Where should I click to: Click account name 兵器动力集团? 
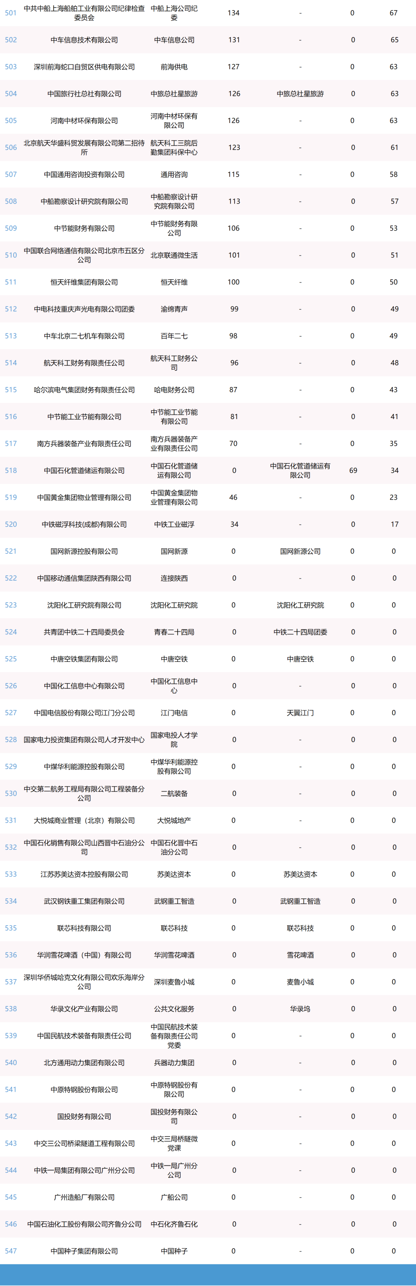(174, 1063)
